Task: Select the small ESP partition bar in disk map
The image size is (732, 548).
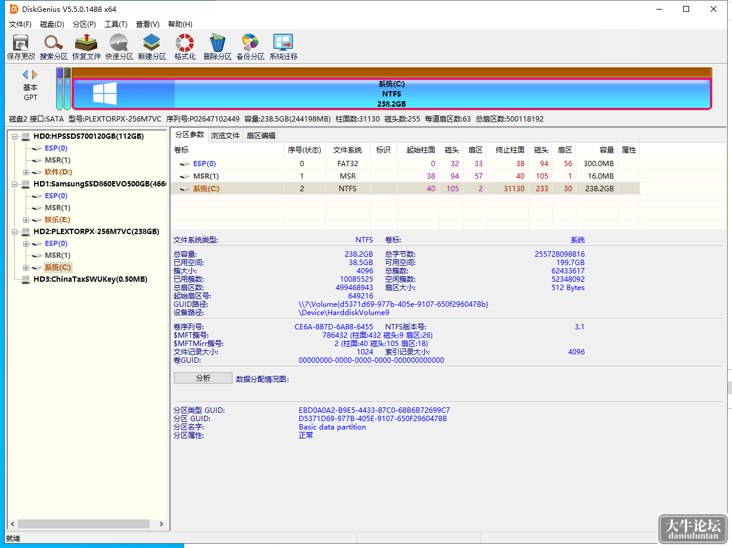Action: (60, 89)
